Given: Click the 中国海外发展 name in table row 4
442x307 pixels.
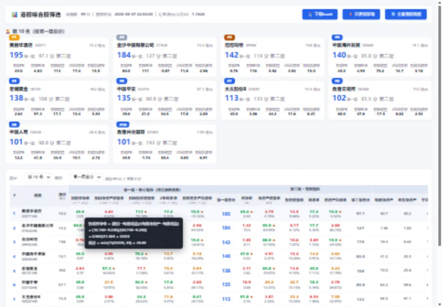Looking at the screenshot, I should (x=33, y=254).
